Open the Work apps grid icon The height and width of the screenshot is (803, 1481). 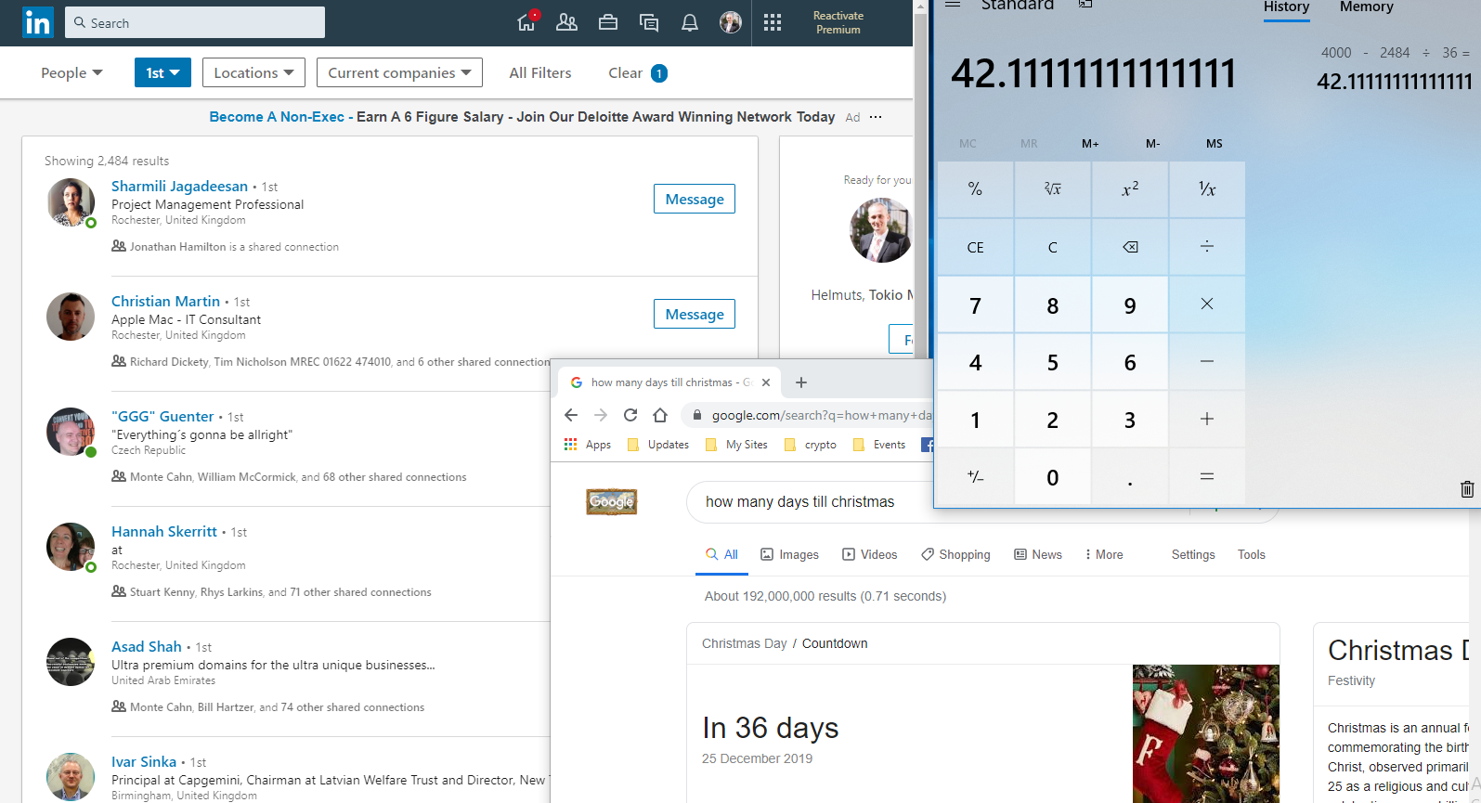773,22
